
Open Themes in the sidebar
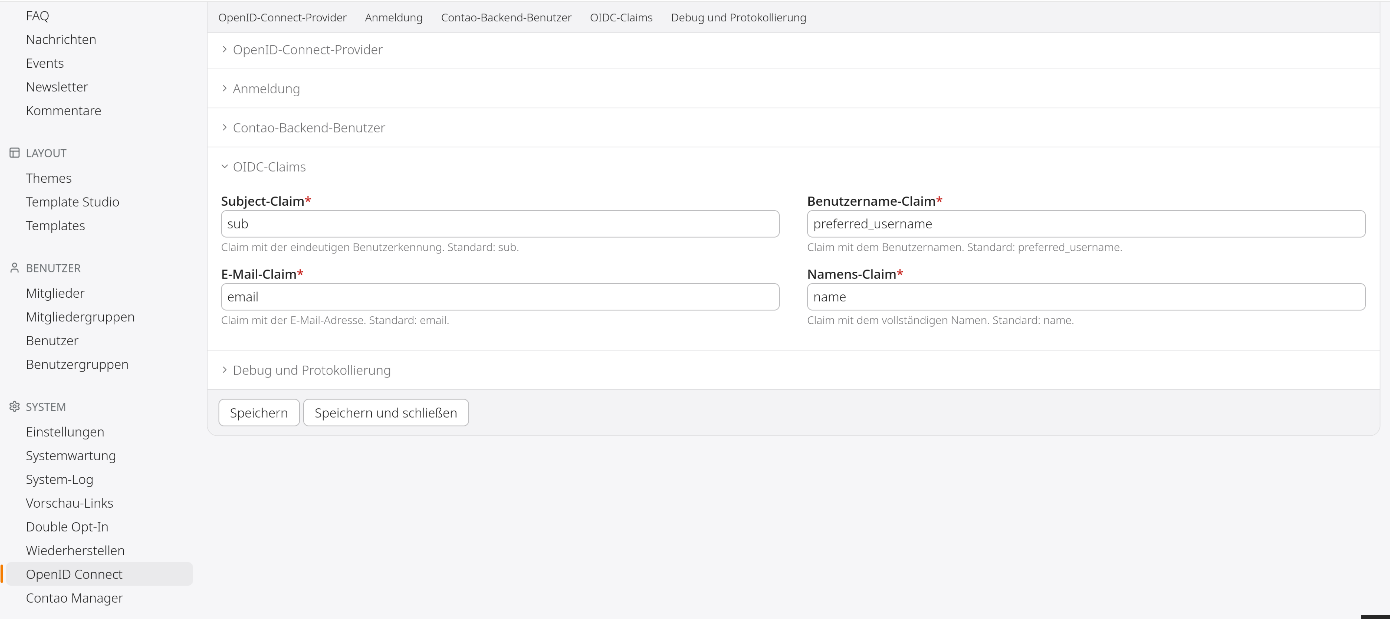point(49,178)
